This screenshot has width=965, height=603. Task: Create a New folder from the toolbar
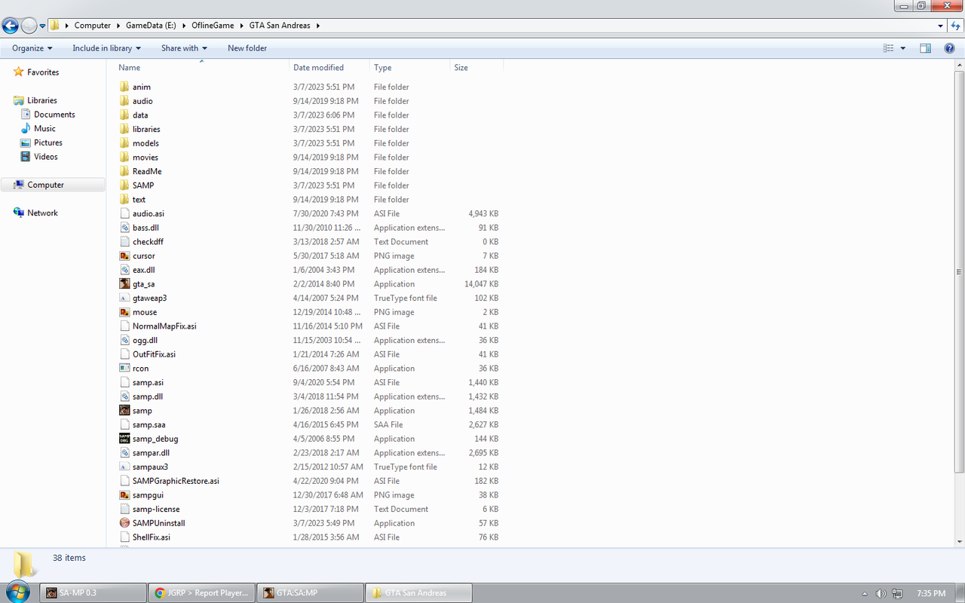pos(247,48)
